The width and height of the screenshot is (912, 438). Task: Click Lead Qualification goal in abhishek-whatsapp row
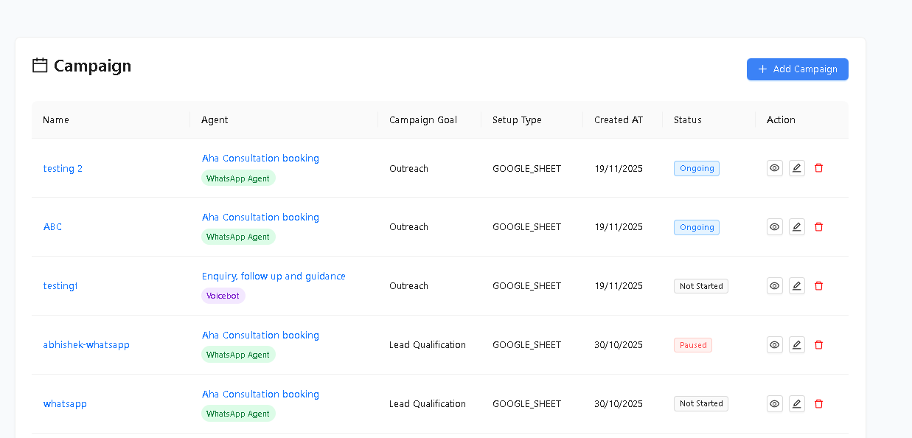click(x=428, y=345)
